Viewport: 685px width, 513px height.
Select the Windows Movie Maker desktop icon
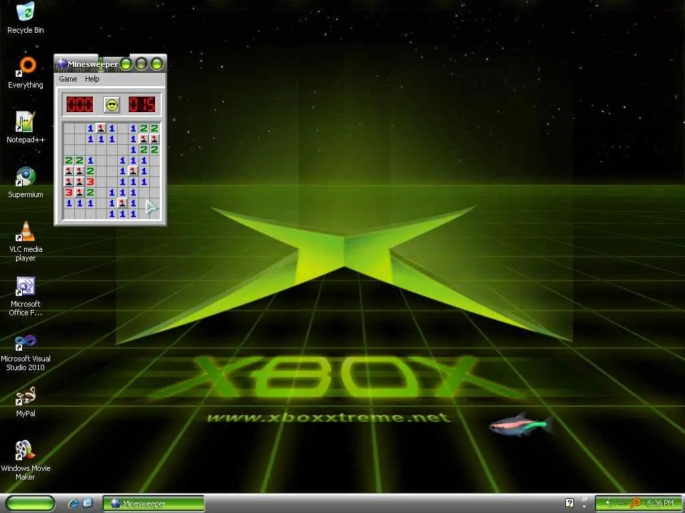[x=25, y=461]
